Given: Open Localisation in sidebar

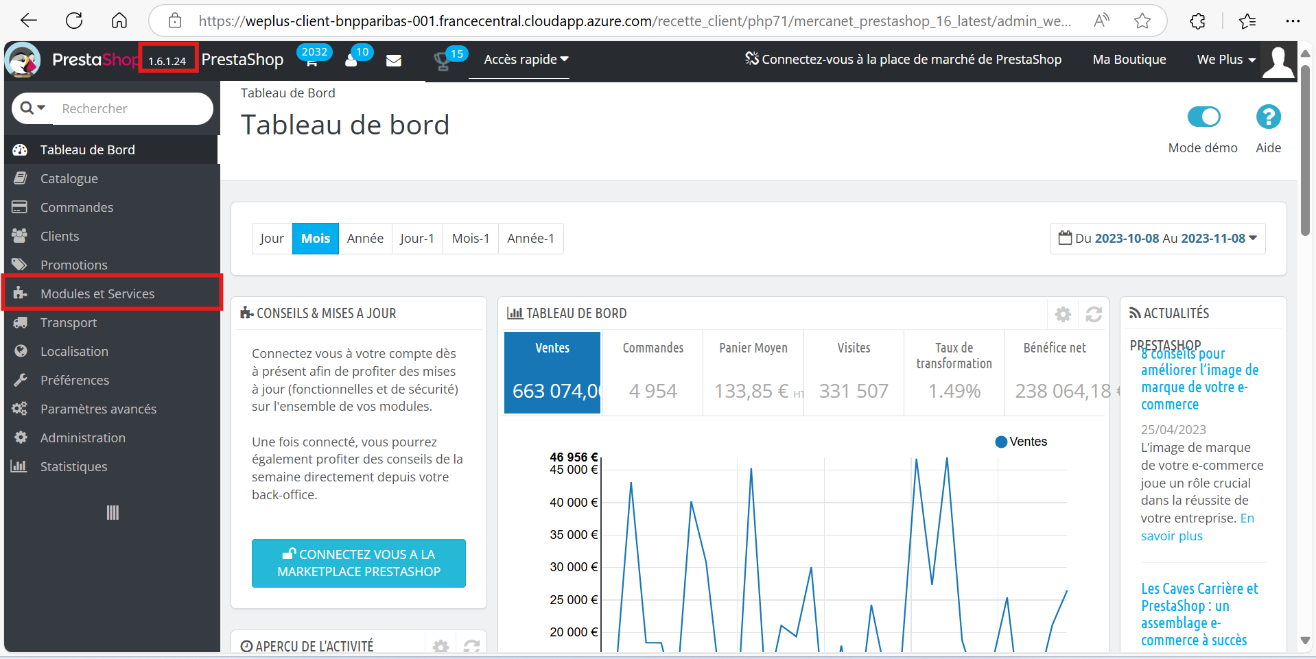Looking at the screenshot, I should (111, 351).
